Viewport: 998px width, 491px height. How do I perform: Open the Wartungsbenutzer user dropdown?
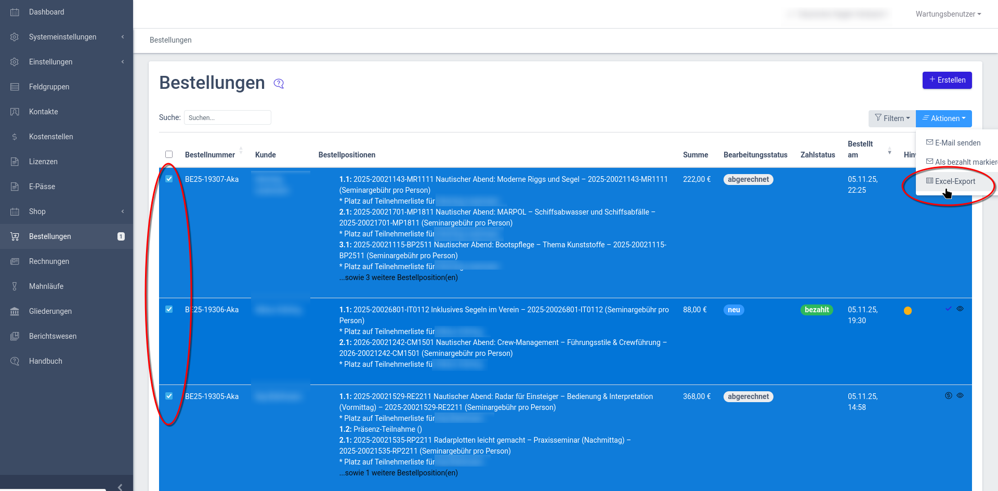pyautogui.click(x=948, y=14)
